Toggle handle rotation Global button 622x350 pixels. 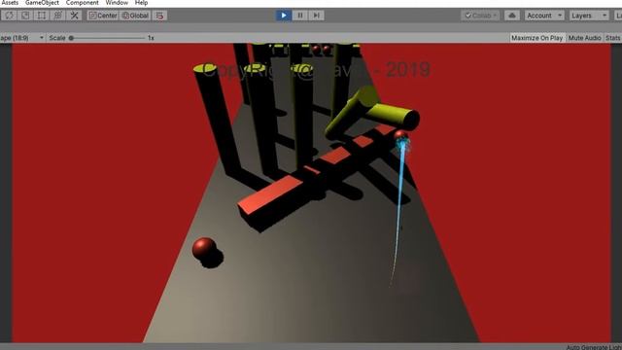pyautogui.click(x=135, y=16)
